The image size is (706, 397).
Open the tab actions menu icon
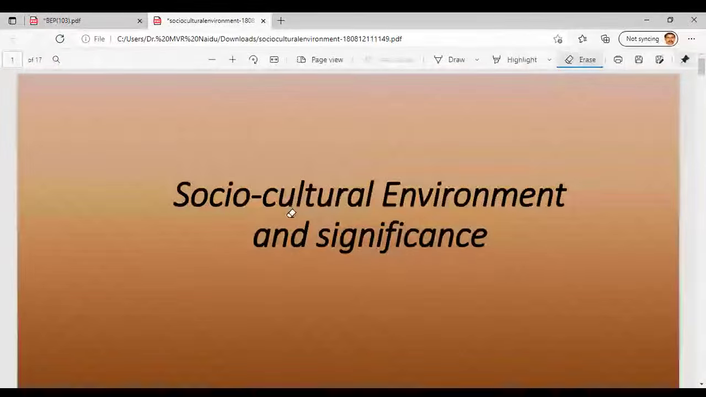click(x=12, y=20)
